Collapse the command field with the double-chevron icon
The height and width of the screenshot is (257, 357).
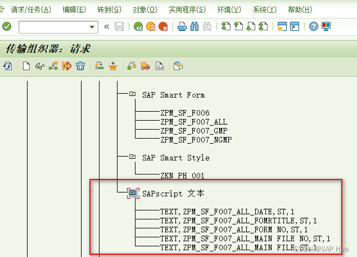coord(107,27)
